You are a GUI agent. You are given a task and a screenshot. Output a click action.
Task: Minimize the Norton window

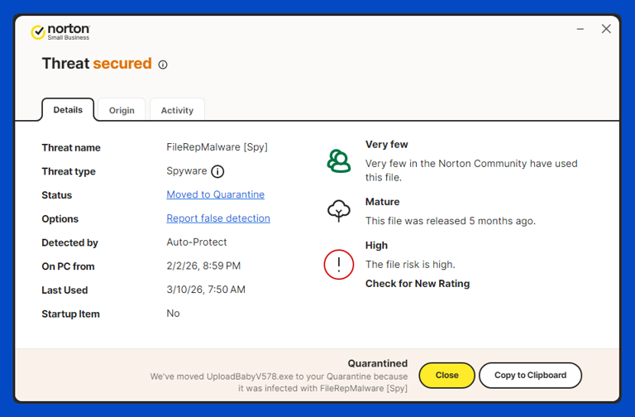pos(580,29)
